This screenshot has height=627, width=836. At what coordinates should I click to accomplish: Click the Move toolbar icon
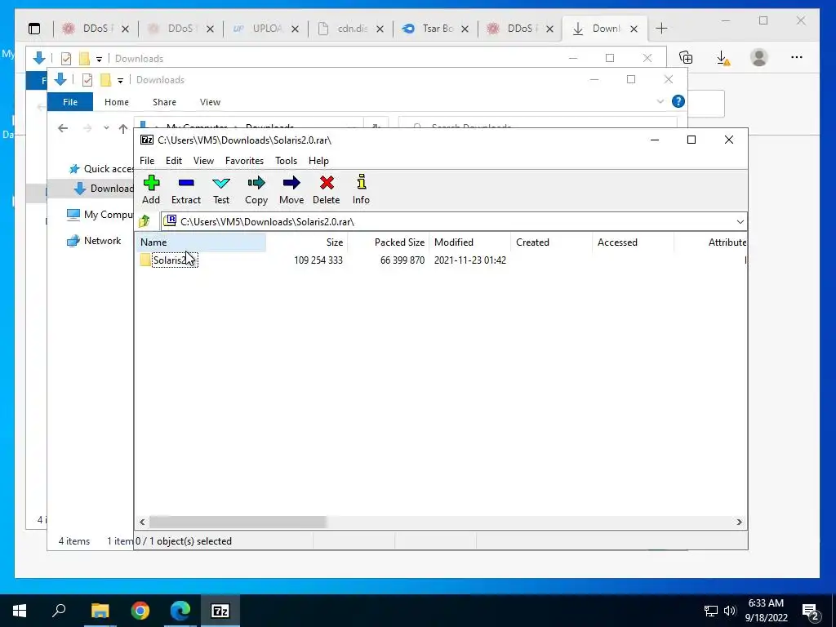(x=291, y=189)
